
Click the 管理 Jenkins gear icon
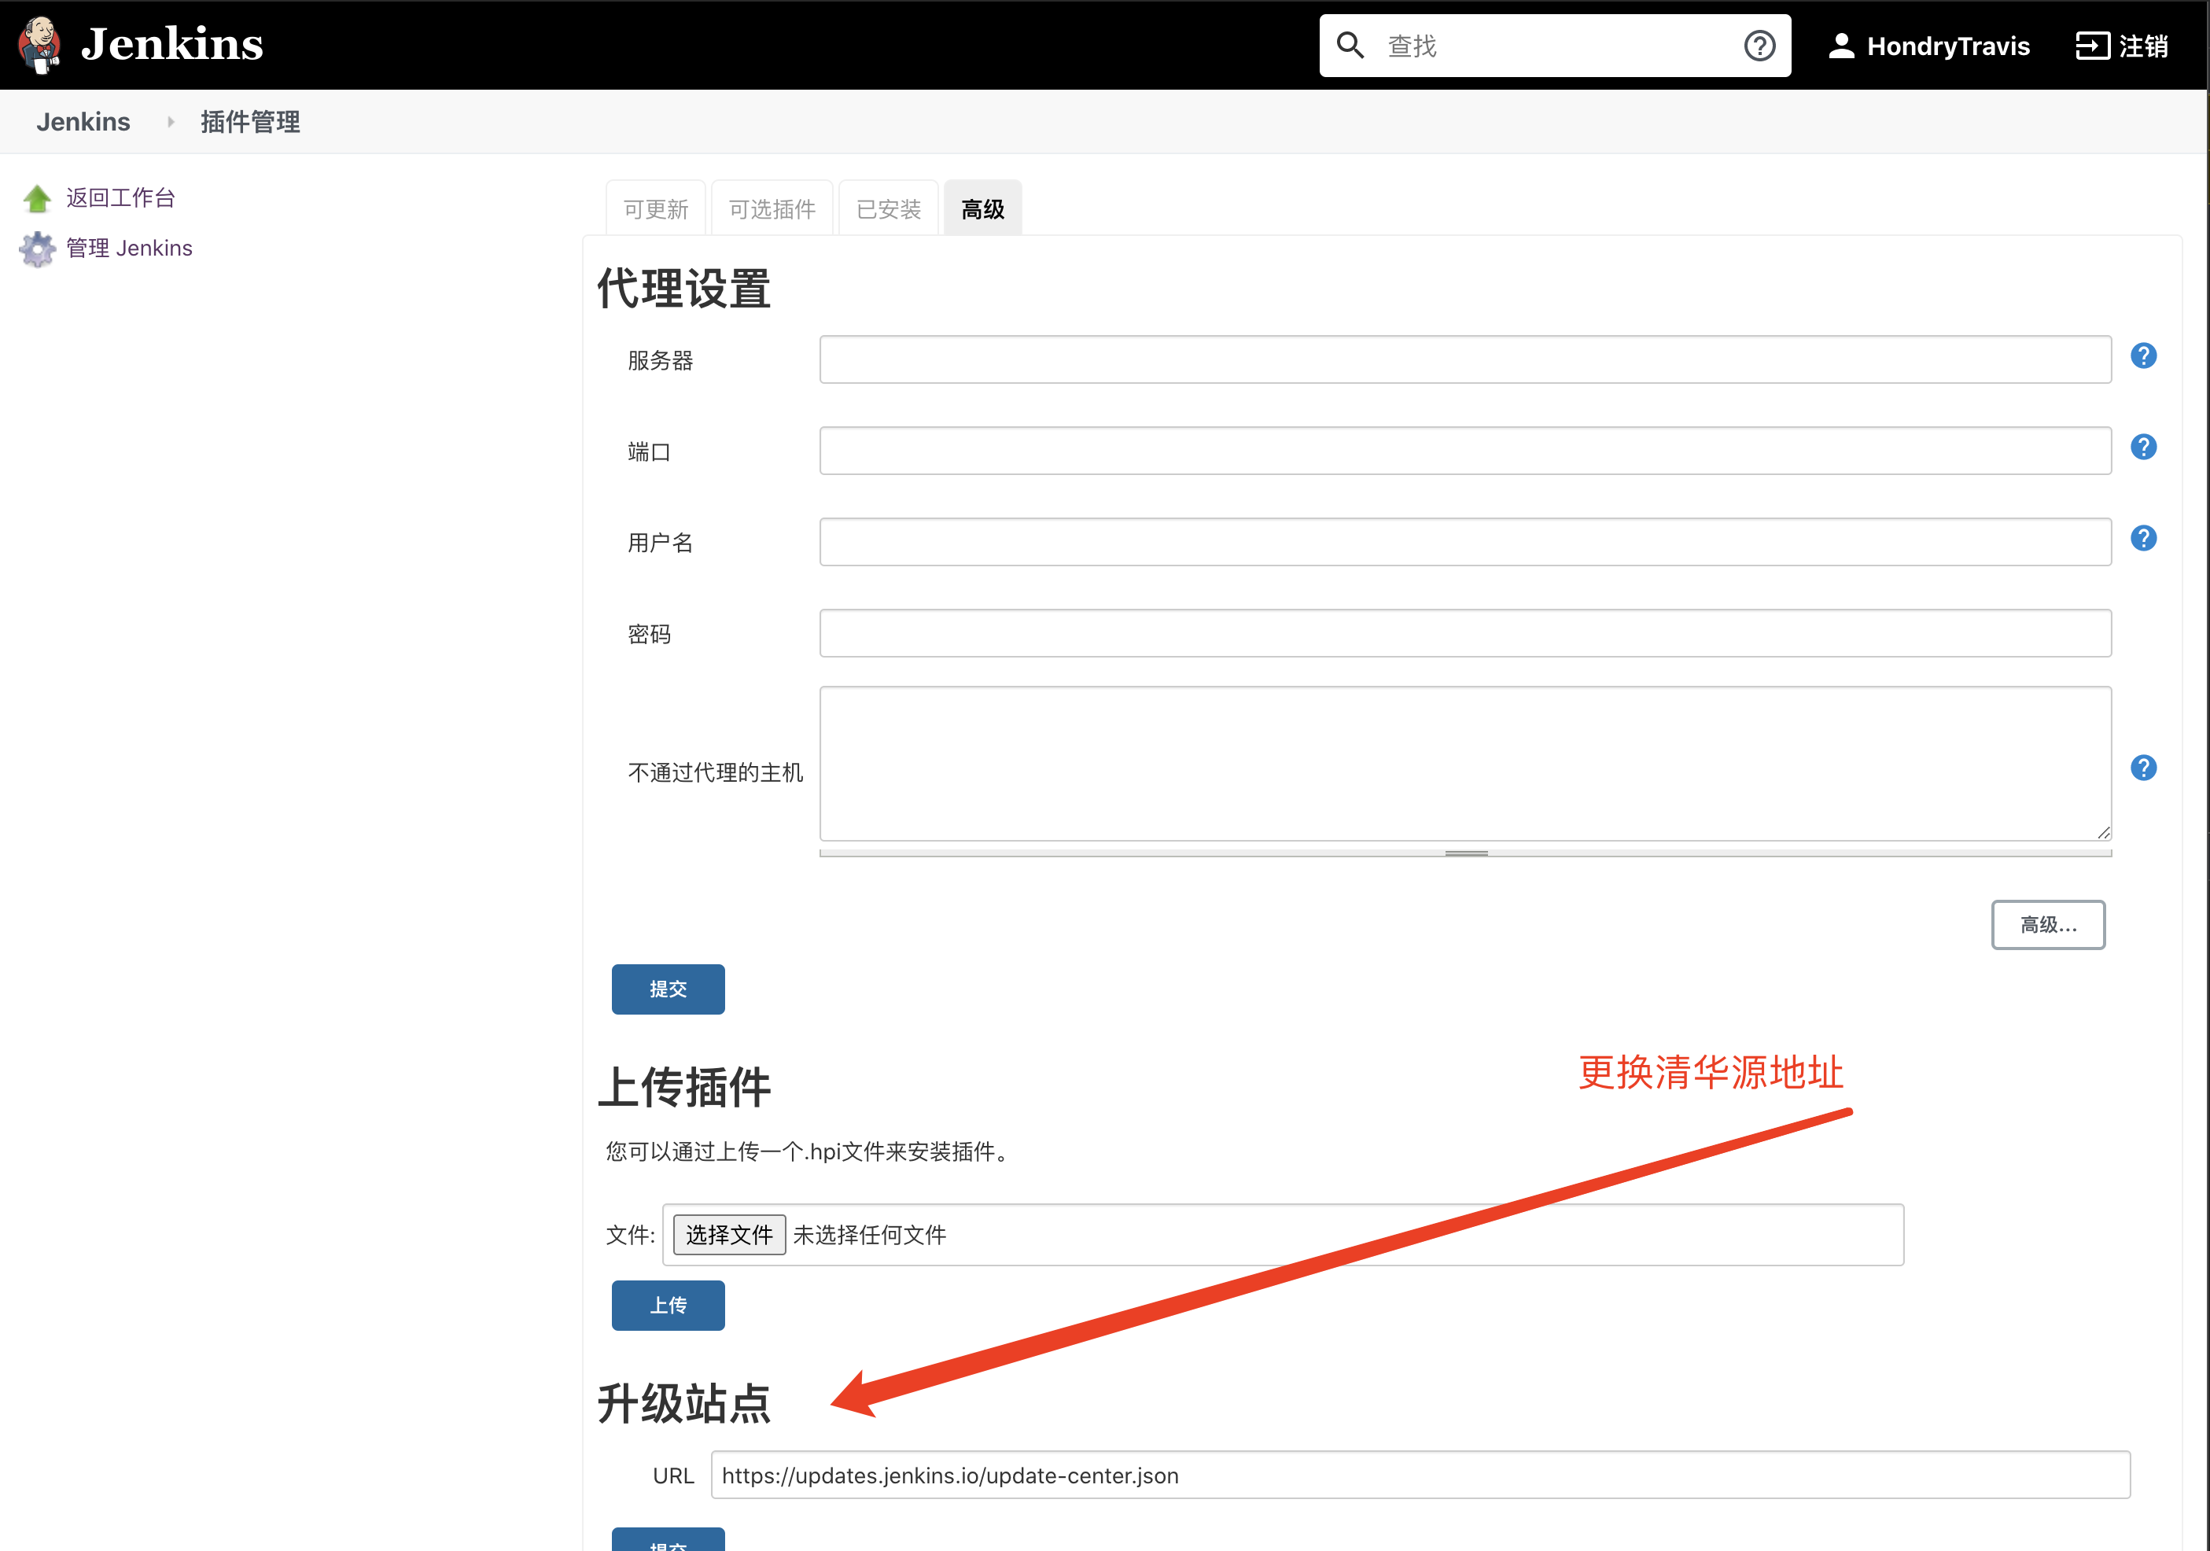(37, 249)
